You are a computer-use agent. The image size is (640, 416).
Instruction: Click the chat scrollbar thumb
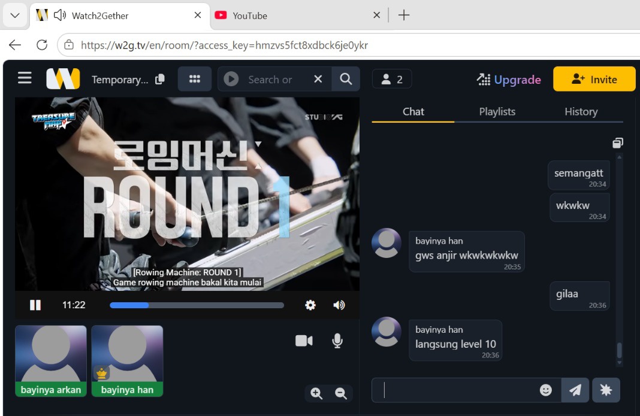pyautogui.click(x=619, y=350)
